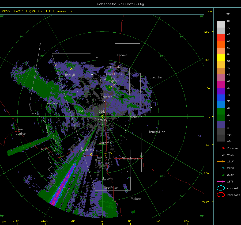Click the Calgary city label
This screenshot has height=225, width=241.
click(x=104, y=157)
